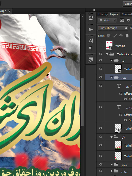Open the Styles fx panel icon
This screenshot has width=132, height=176.
tap(91, 60)
